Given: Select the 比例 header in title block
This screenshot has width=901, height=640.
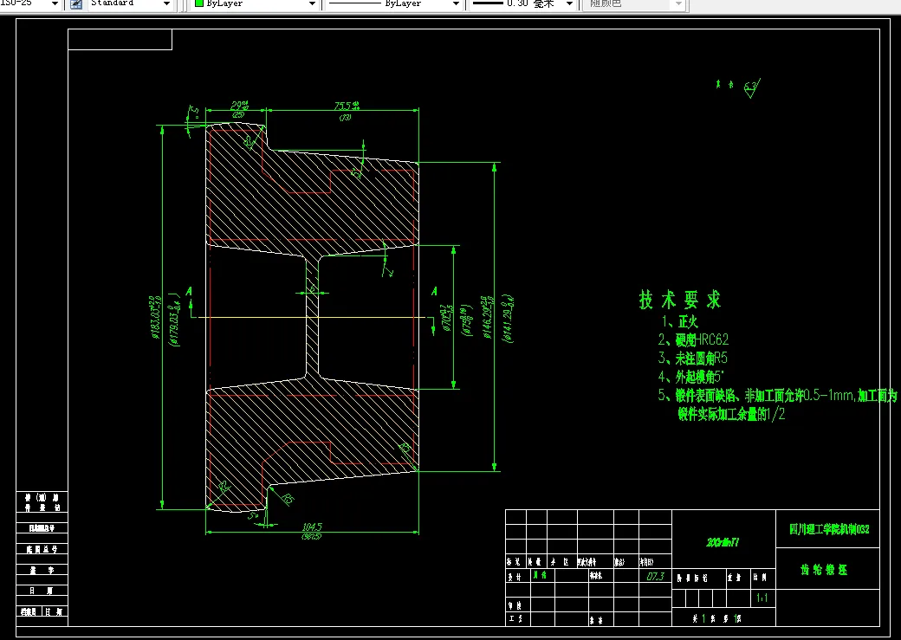Looking at the screenshot, I should (x=761, y=578).
